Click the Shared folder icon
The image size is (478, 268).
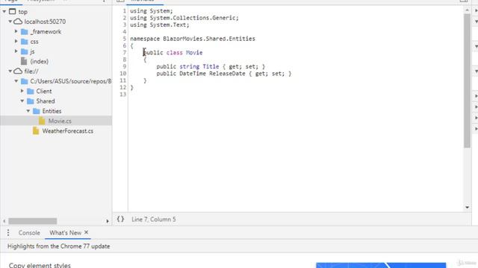click(31, 101)
